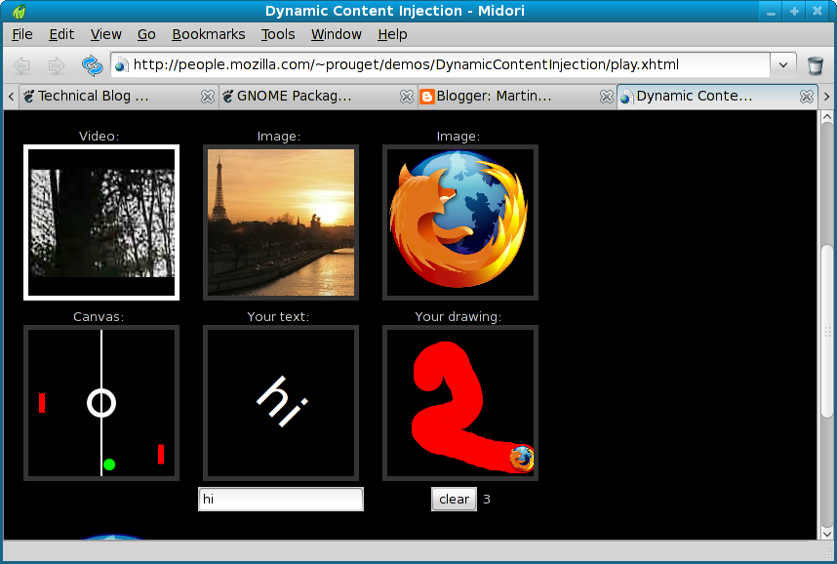Click the 'Your text:' label

pyautogui.click(x=278, y=317)
